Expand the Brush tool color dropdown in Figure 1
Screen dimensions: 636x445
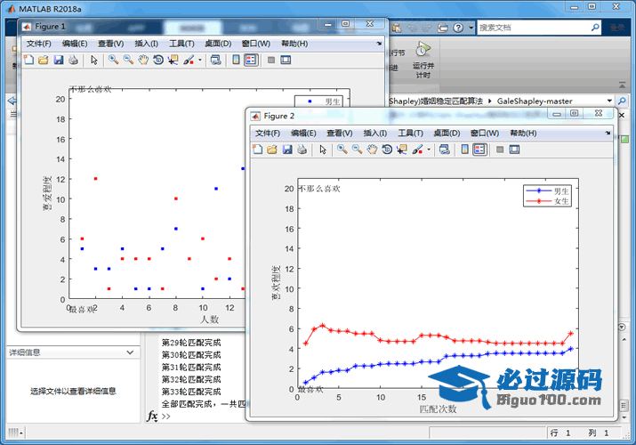(x=200, y=61)
